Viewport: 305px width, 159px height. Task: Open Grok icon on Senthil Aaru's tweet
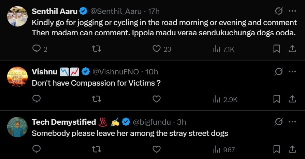point(279,11)
